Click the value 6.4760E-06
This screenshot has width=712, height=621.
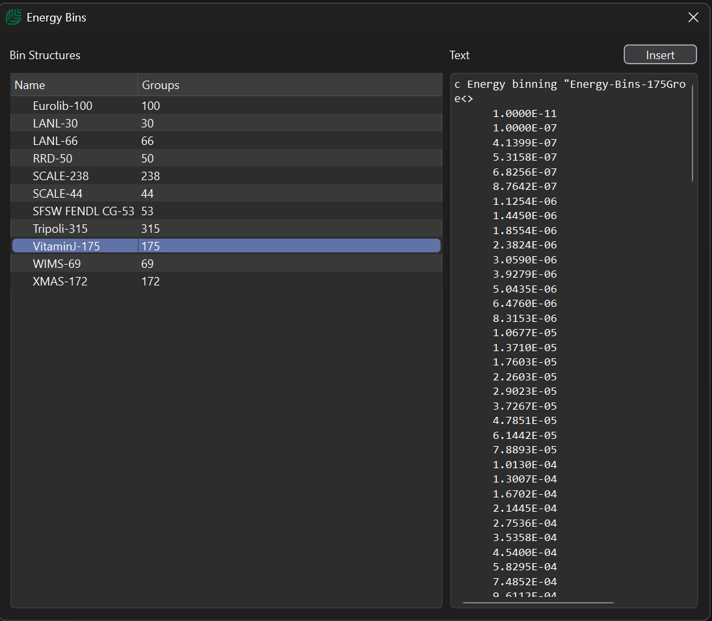tap(525, 304)
